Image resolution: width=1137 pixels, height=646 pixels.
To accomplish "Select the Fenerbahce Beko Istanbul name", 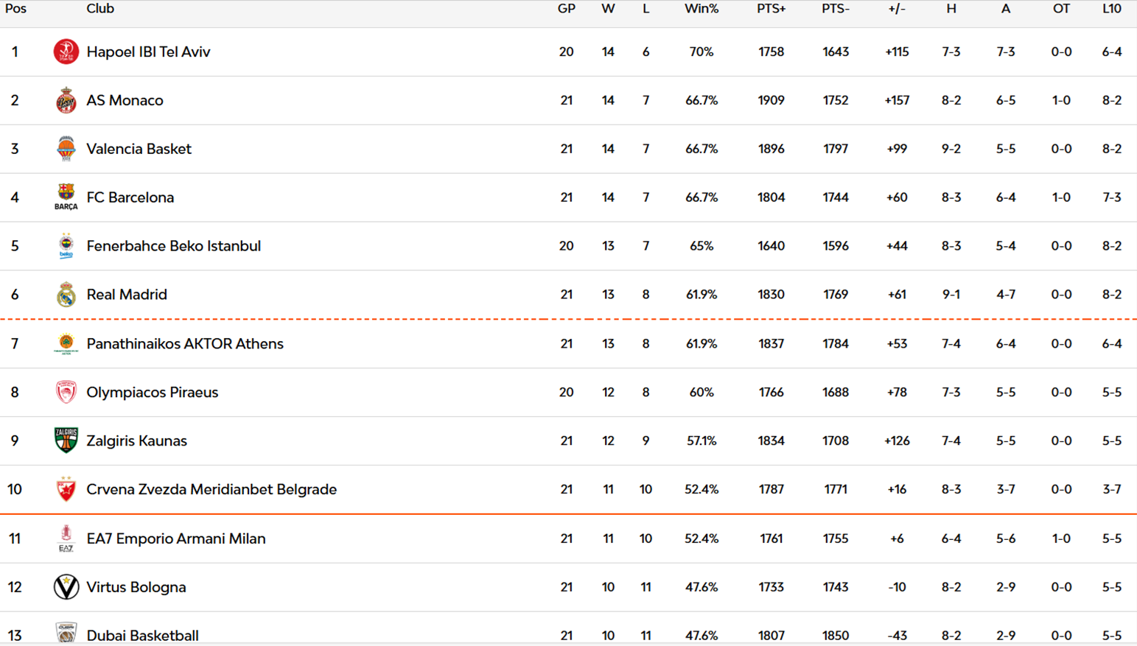I will point(173,246).
